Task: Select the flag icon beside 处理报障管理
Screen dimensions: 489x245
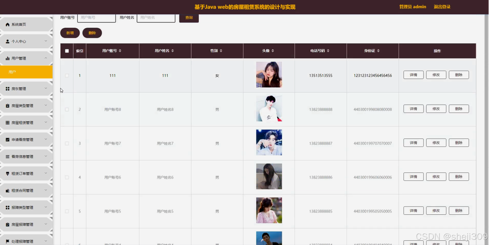Action: click(7, 241)
